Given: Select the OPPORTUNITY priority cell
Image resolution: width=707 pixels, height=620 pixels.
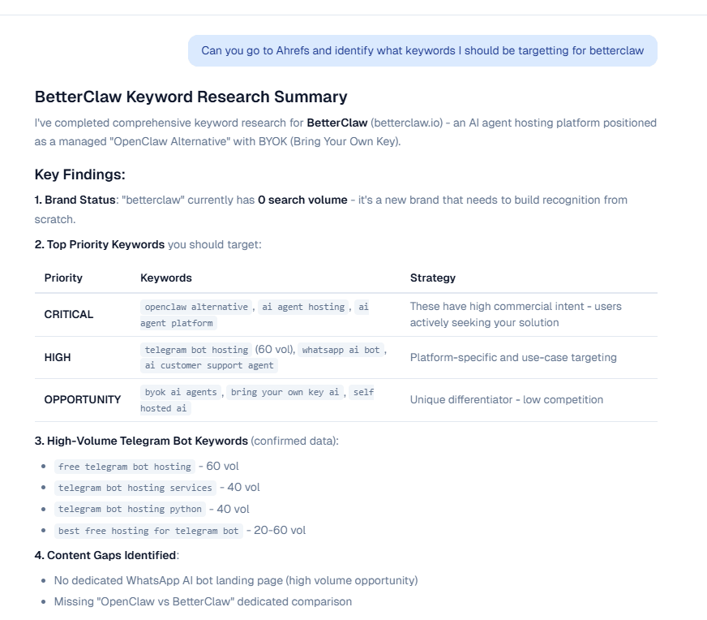Looking at the screenshot, I should tap(83, 399).
